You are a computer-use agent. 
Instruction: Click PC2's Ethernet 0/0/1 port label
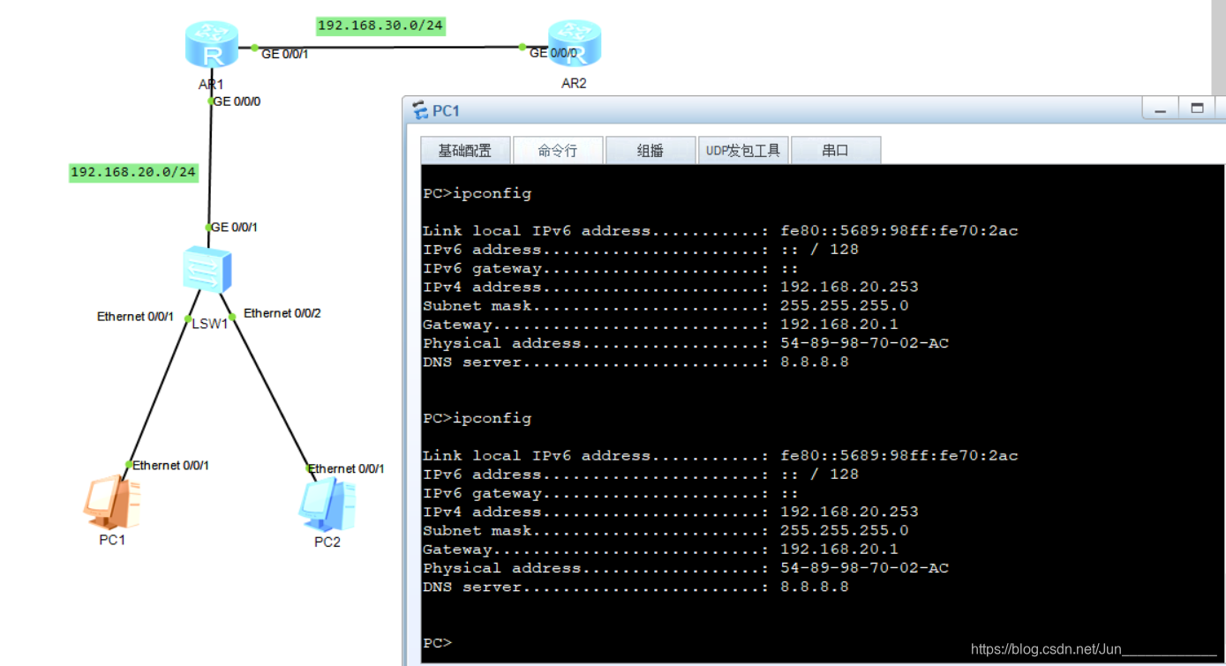[346, 468]
